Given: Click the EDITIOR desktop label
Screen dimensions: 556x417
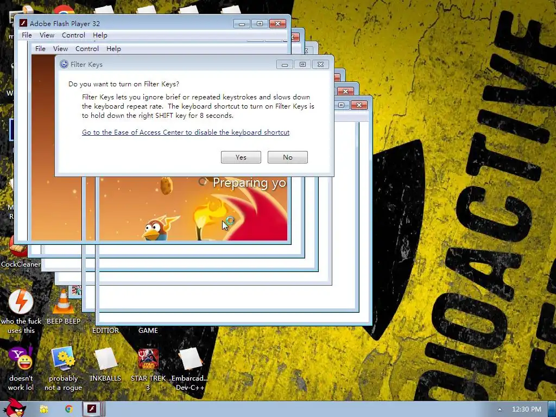Looking at the screenshot, I should tap(105, 331).
